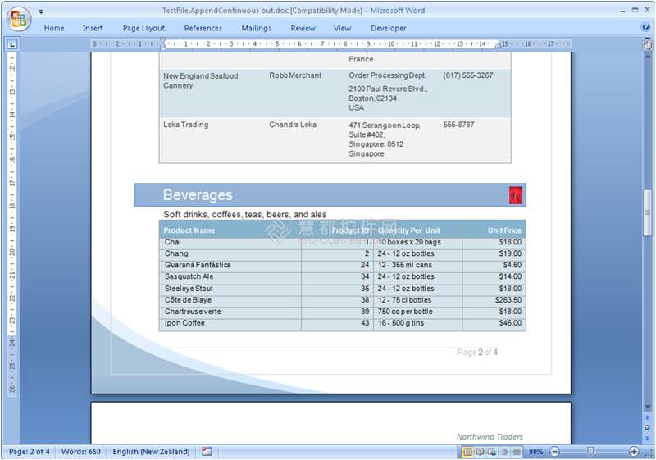
Task: Click the Leka Trading supplier cell
Action: (186, 125)
